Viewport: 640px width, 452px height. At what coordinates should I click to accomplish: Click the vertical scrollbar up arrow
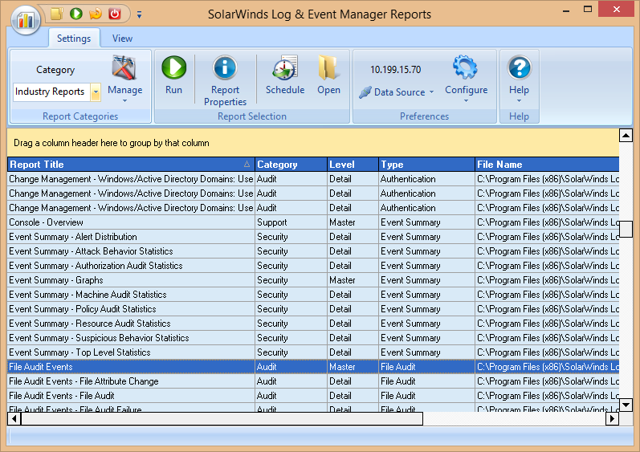point(626,135)
